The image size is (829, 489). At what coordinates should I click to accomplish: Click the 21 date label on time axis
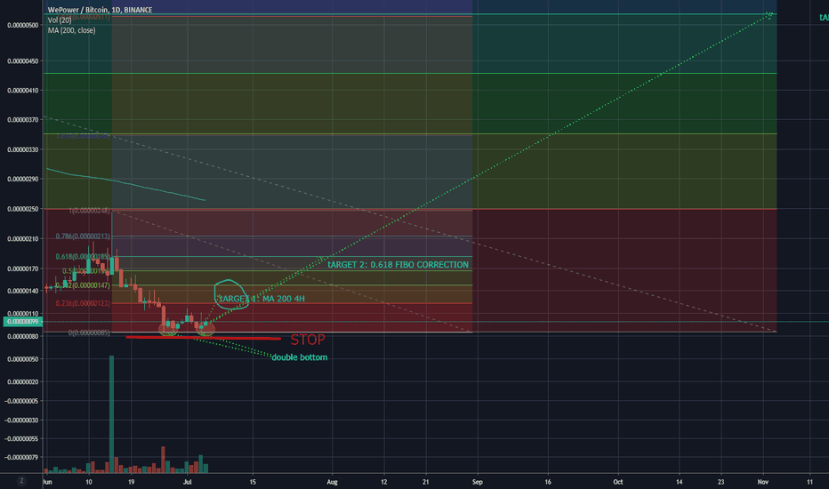coord(425,482)
